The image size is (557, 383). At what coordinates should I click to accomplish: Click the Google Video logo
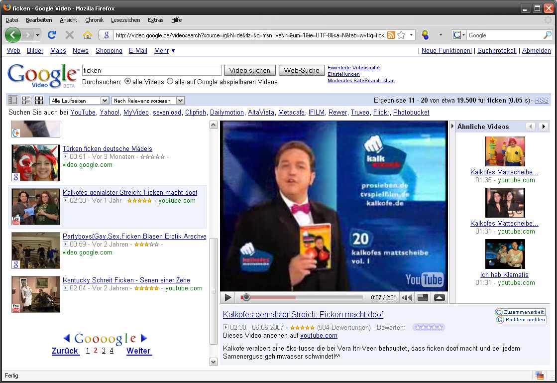point(43,76)
